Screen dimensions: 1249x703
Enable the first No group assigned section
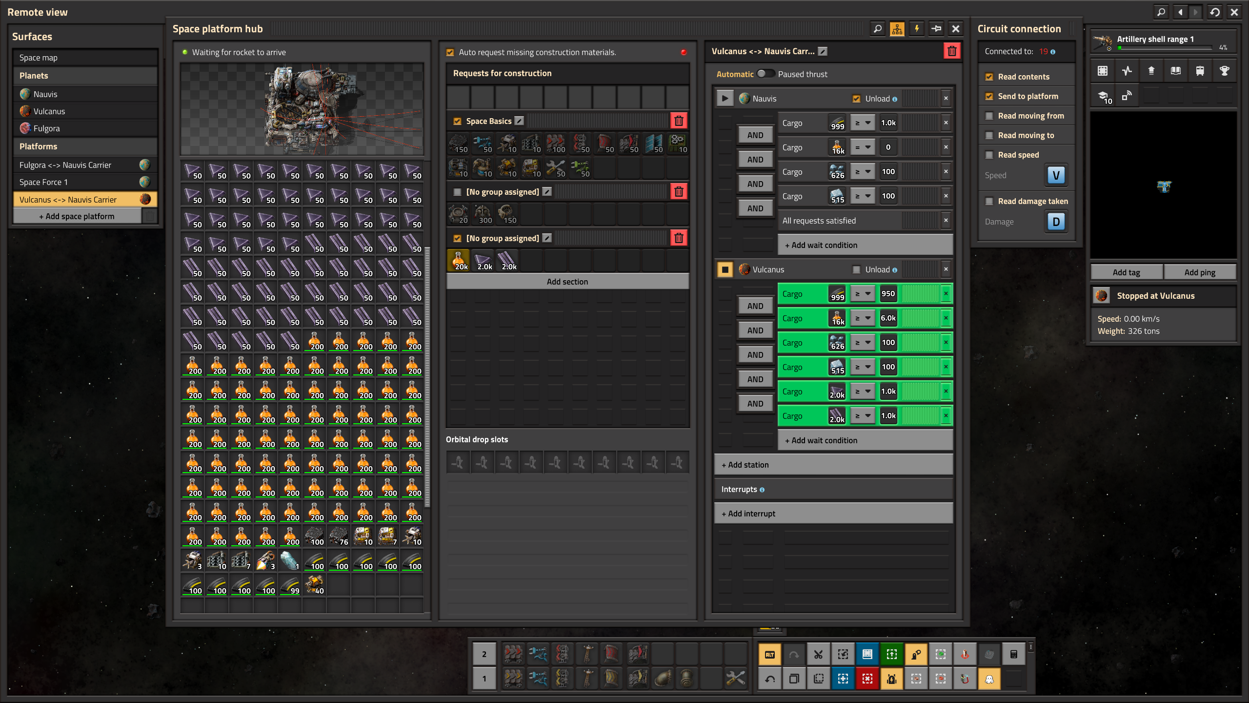click(x=457, y=192)
